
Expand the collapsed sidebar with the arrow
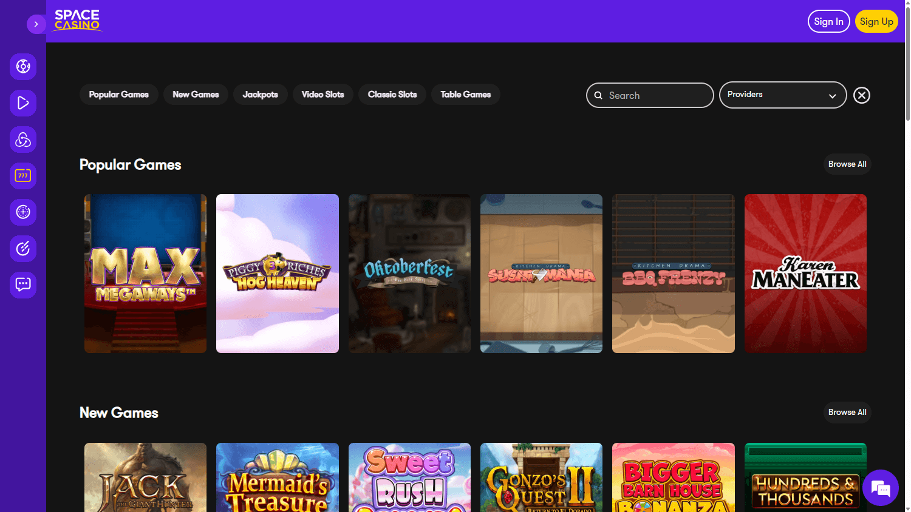(x=36, y=24)
